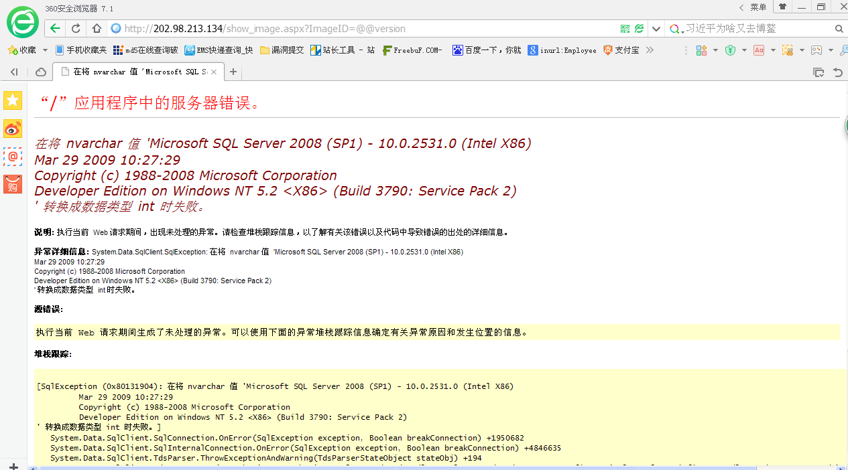Open a new tab with plus button

pyautogui.click(x=233, y=72)
